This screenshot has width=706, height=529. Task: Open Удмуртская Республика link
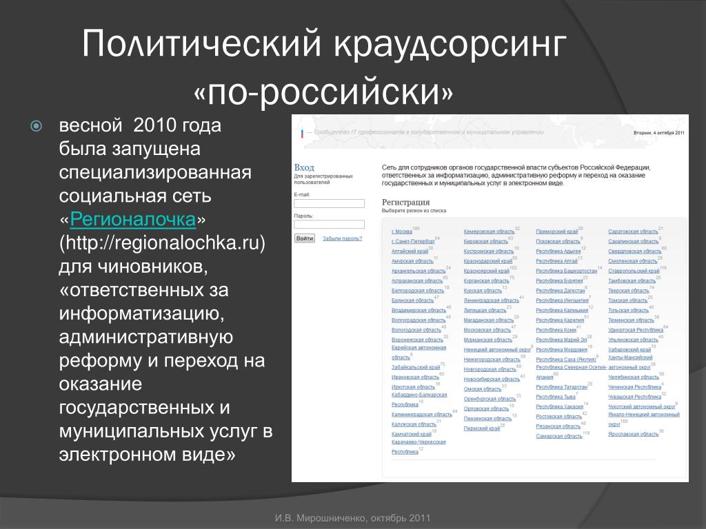[636, 330]
